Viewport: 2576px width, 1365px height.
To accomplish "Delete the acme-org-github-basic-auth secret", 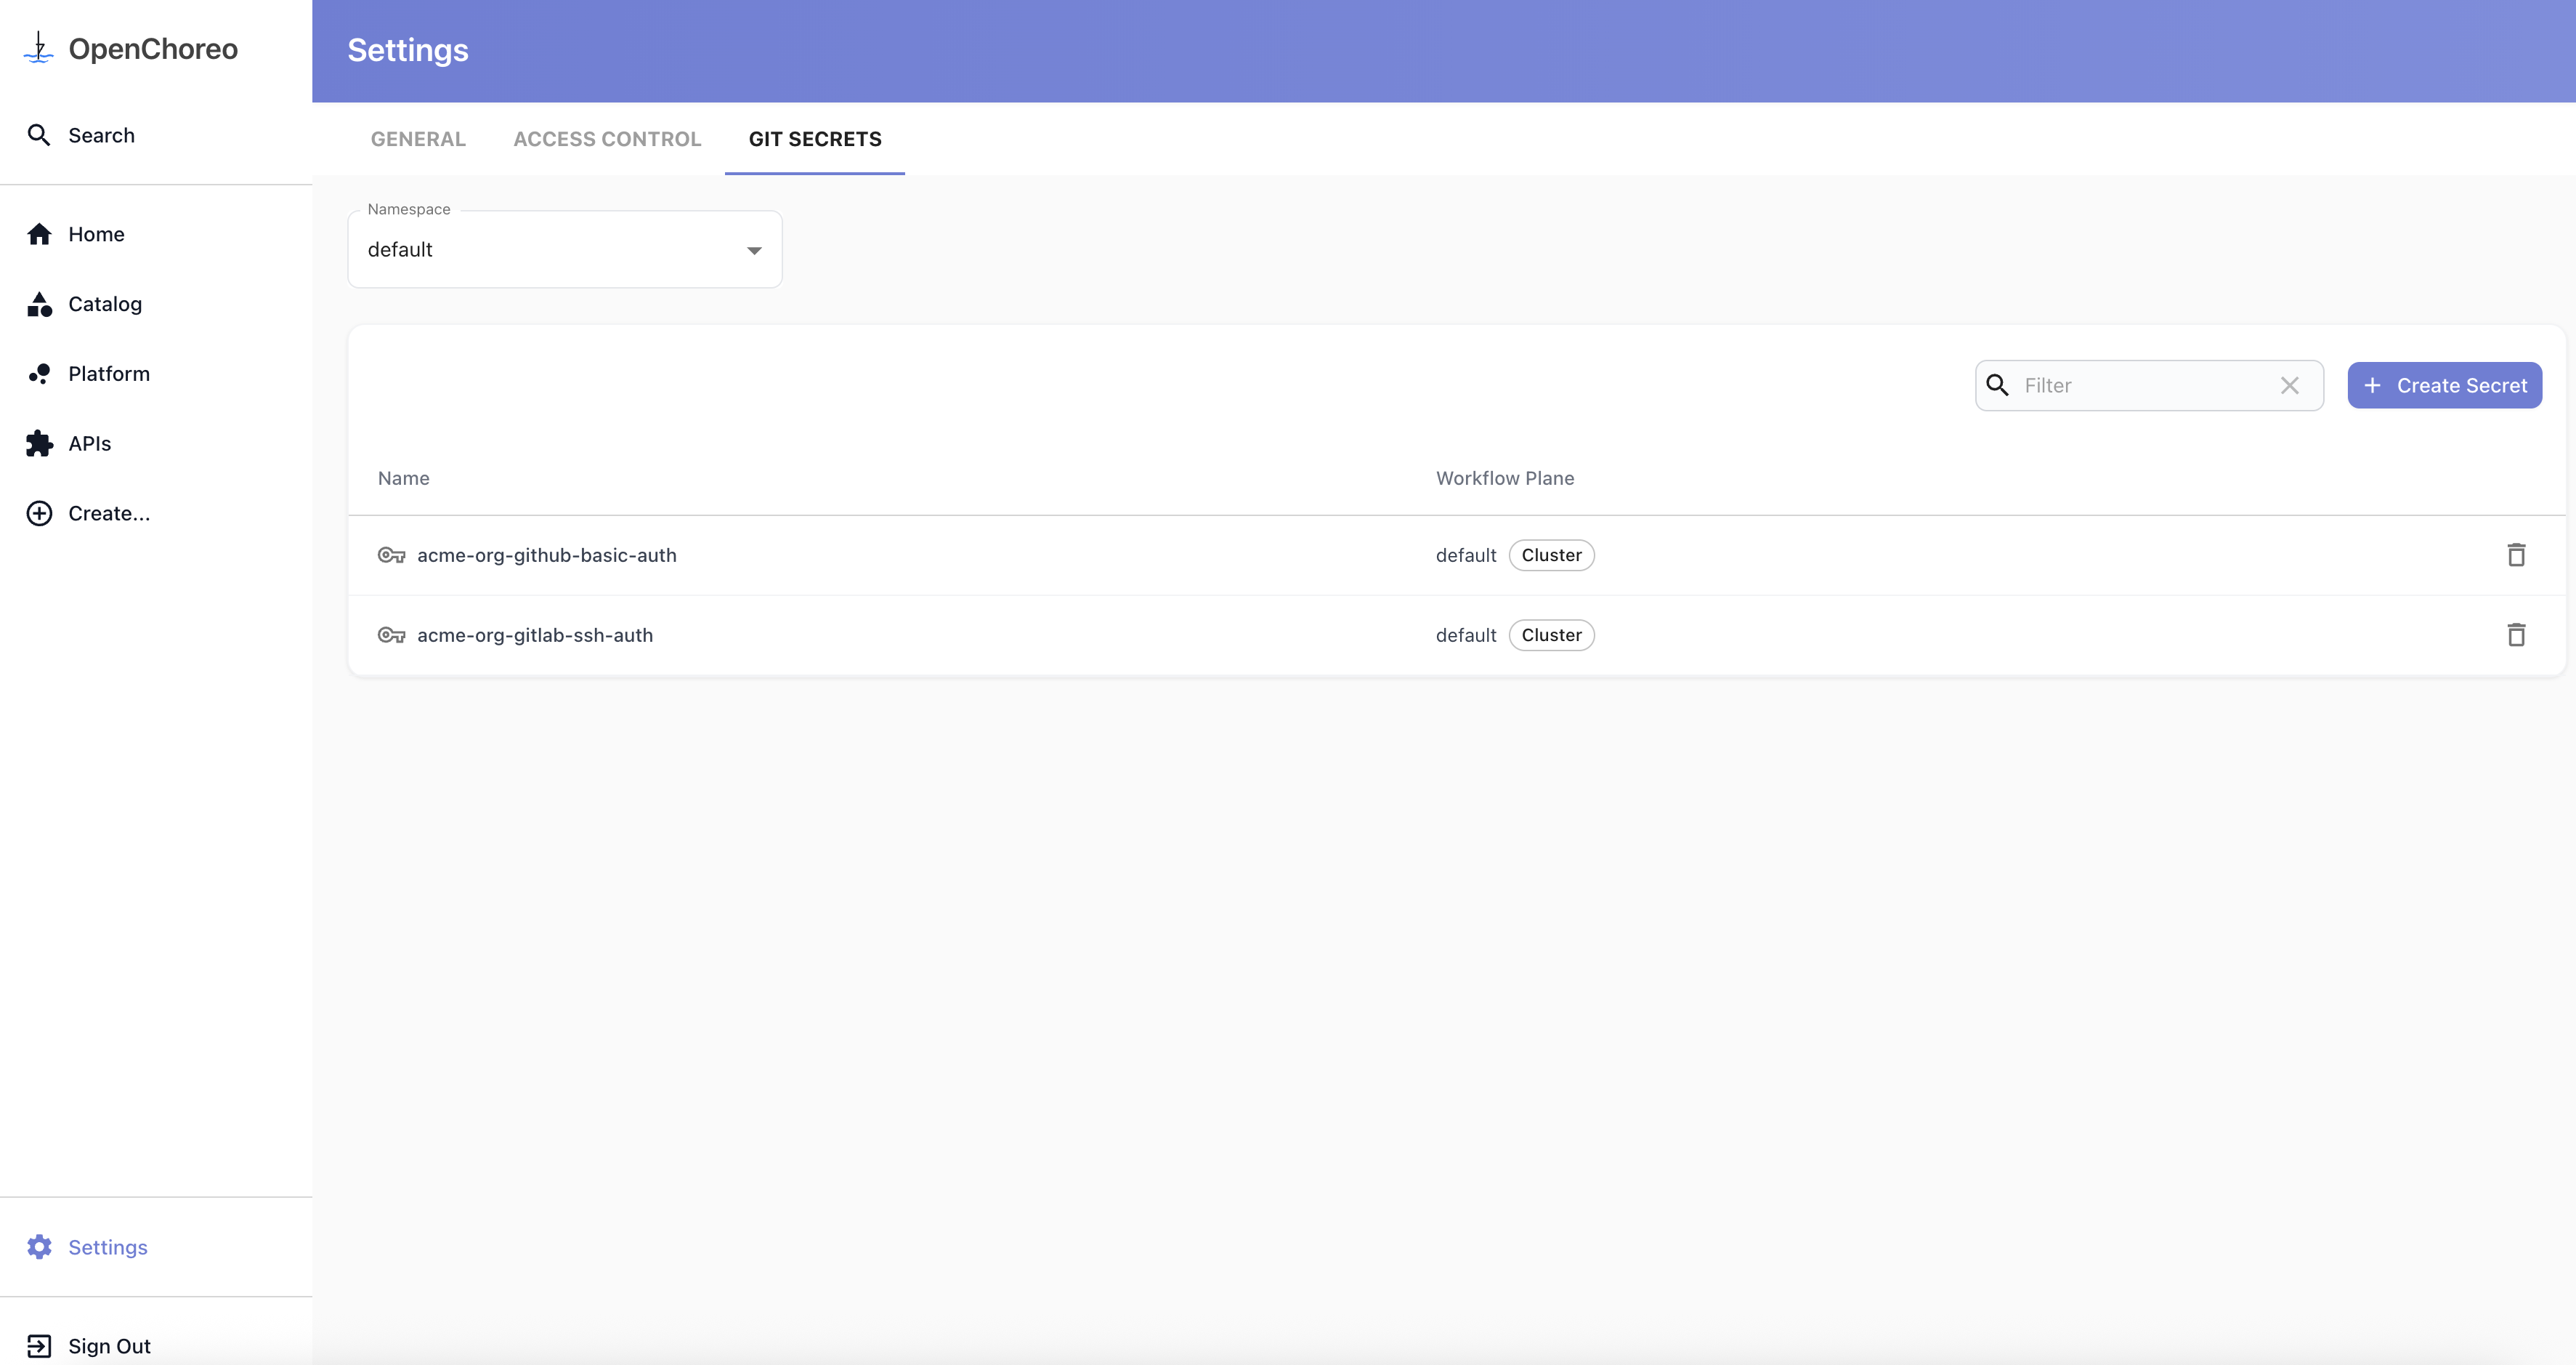I will click(x=2516, y=555).
